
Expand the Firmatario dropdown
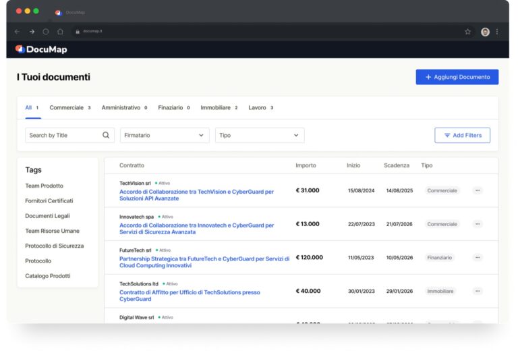165,135
